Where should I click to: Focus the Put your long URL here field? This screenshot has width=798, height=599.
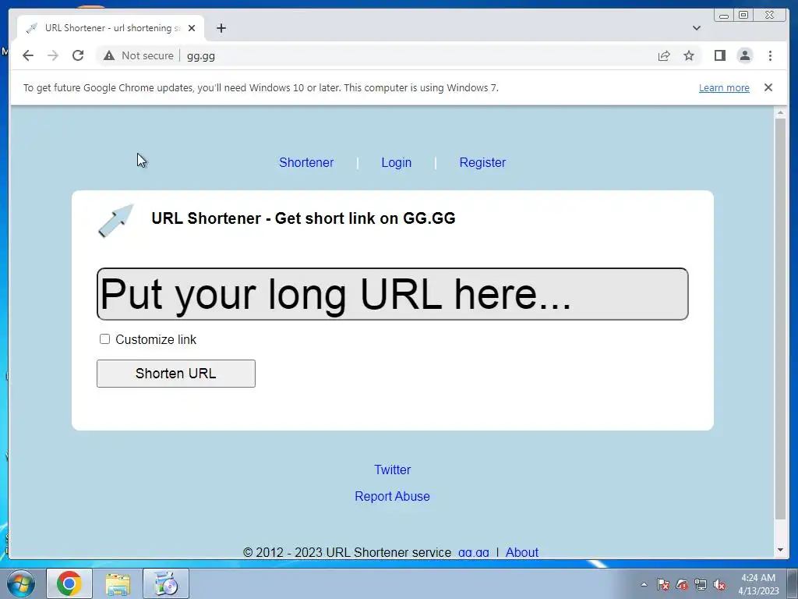pyautogui.click(x=393, y=294)
